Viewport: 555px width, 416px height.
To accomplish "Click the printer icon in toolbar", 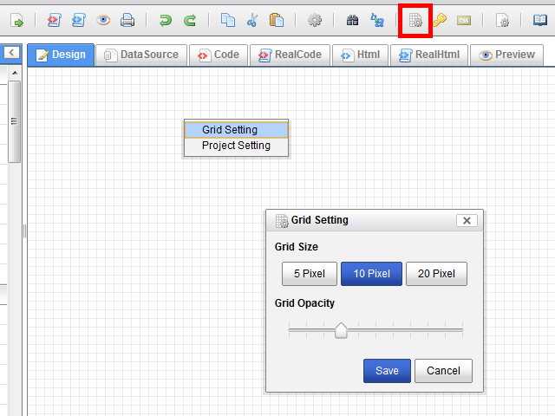I will [127, 20].
